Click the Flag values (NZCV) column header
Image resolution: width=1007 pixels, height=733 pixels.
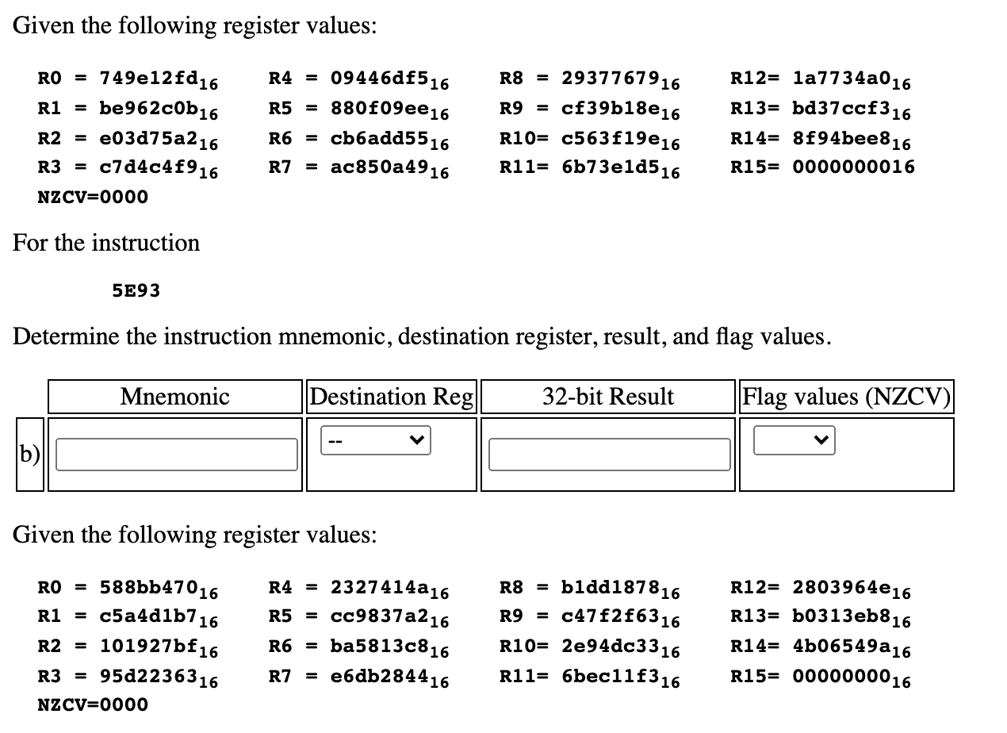(x=845, y=397)
